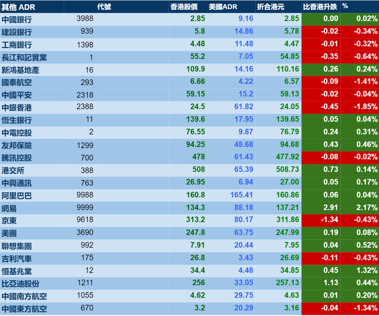Click the 阿里巴巴 ADR price 165.41
The height and width of the screenshot is (316, 379).
(242, 195)
